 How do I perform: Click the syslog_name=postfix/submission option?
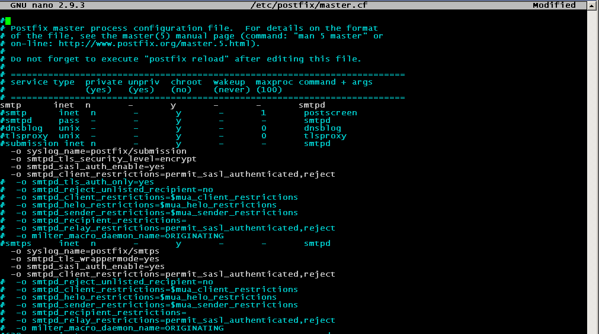coord(106,151)
